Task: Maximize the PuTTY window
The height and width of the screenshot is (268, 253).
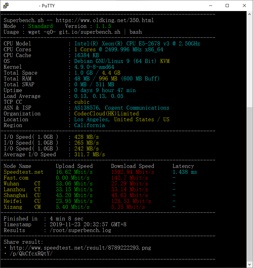Action: (227, 6)
